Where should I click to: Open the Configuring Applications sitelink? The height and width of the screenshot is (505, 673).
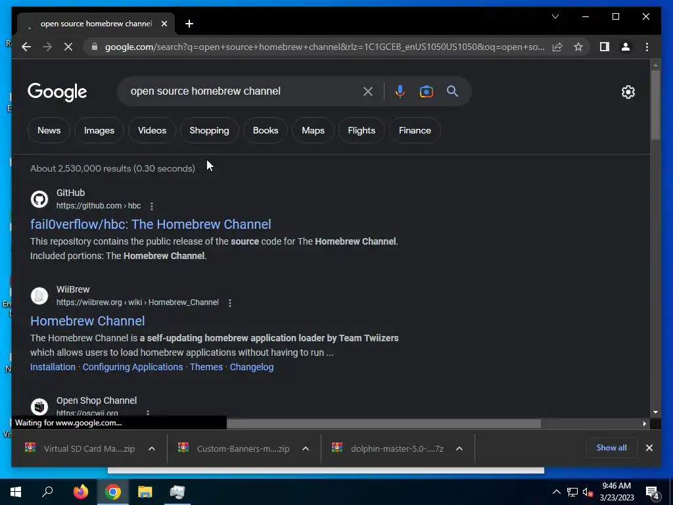pos(133,367)
